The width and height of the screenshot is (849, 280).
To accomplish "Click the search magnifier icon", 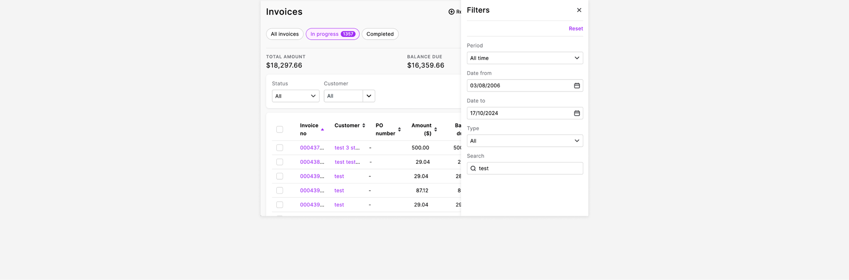I will click(473, 169).
